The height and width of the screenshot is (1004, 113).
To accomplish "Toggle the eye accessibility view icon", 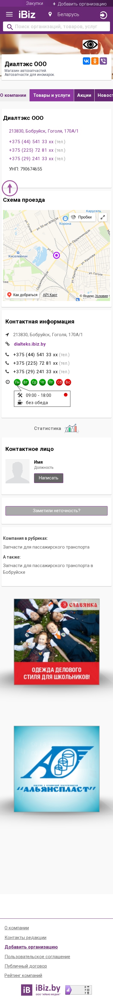I will click(x=90, y=44).
